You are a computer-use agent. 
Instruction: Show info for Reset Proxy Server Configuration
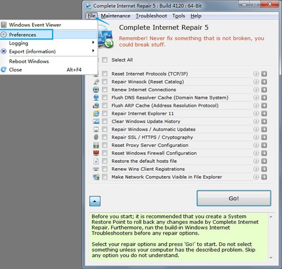tap(256, 145)
